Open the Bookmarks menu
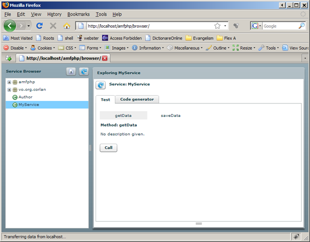Viewport: 310px width, 242px height. tap(78, 15)
